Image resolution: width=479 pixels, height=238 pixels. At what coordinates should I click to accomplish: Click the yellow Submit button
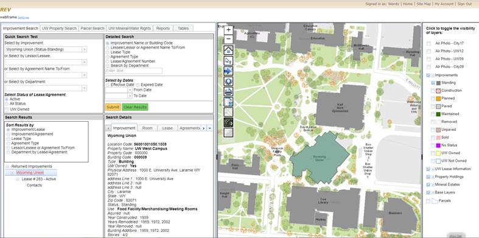click(113, 107)
